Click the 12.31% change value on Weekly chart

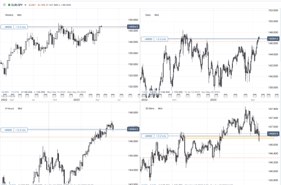coord(15,92)
